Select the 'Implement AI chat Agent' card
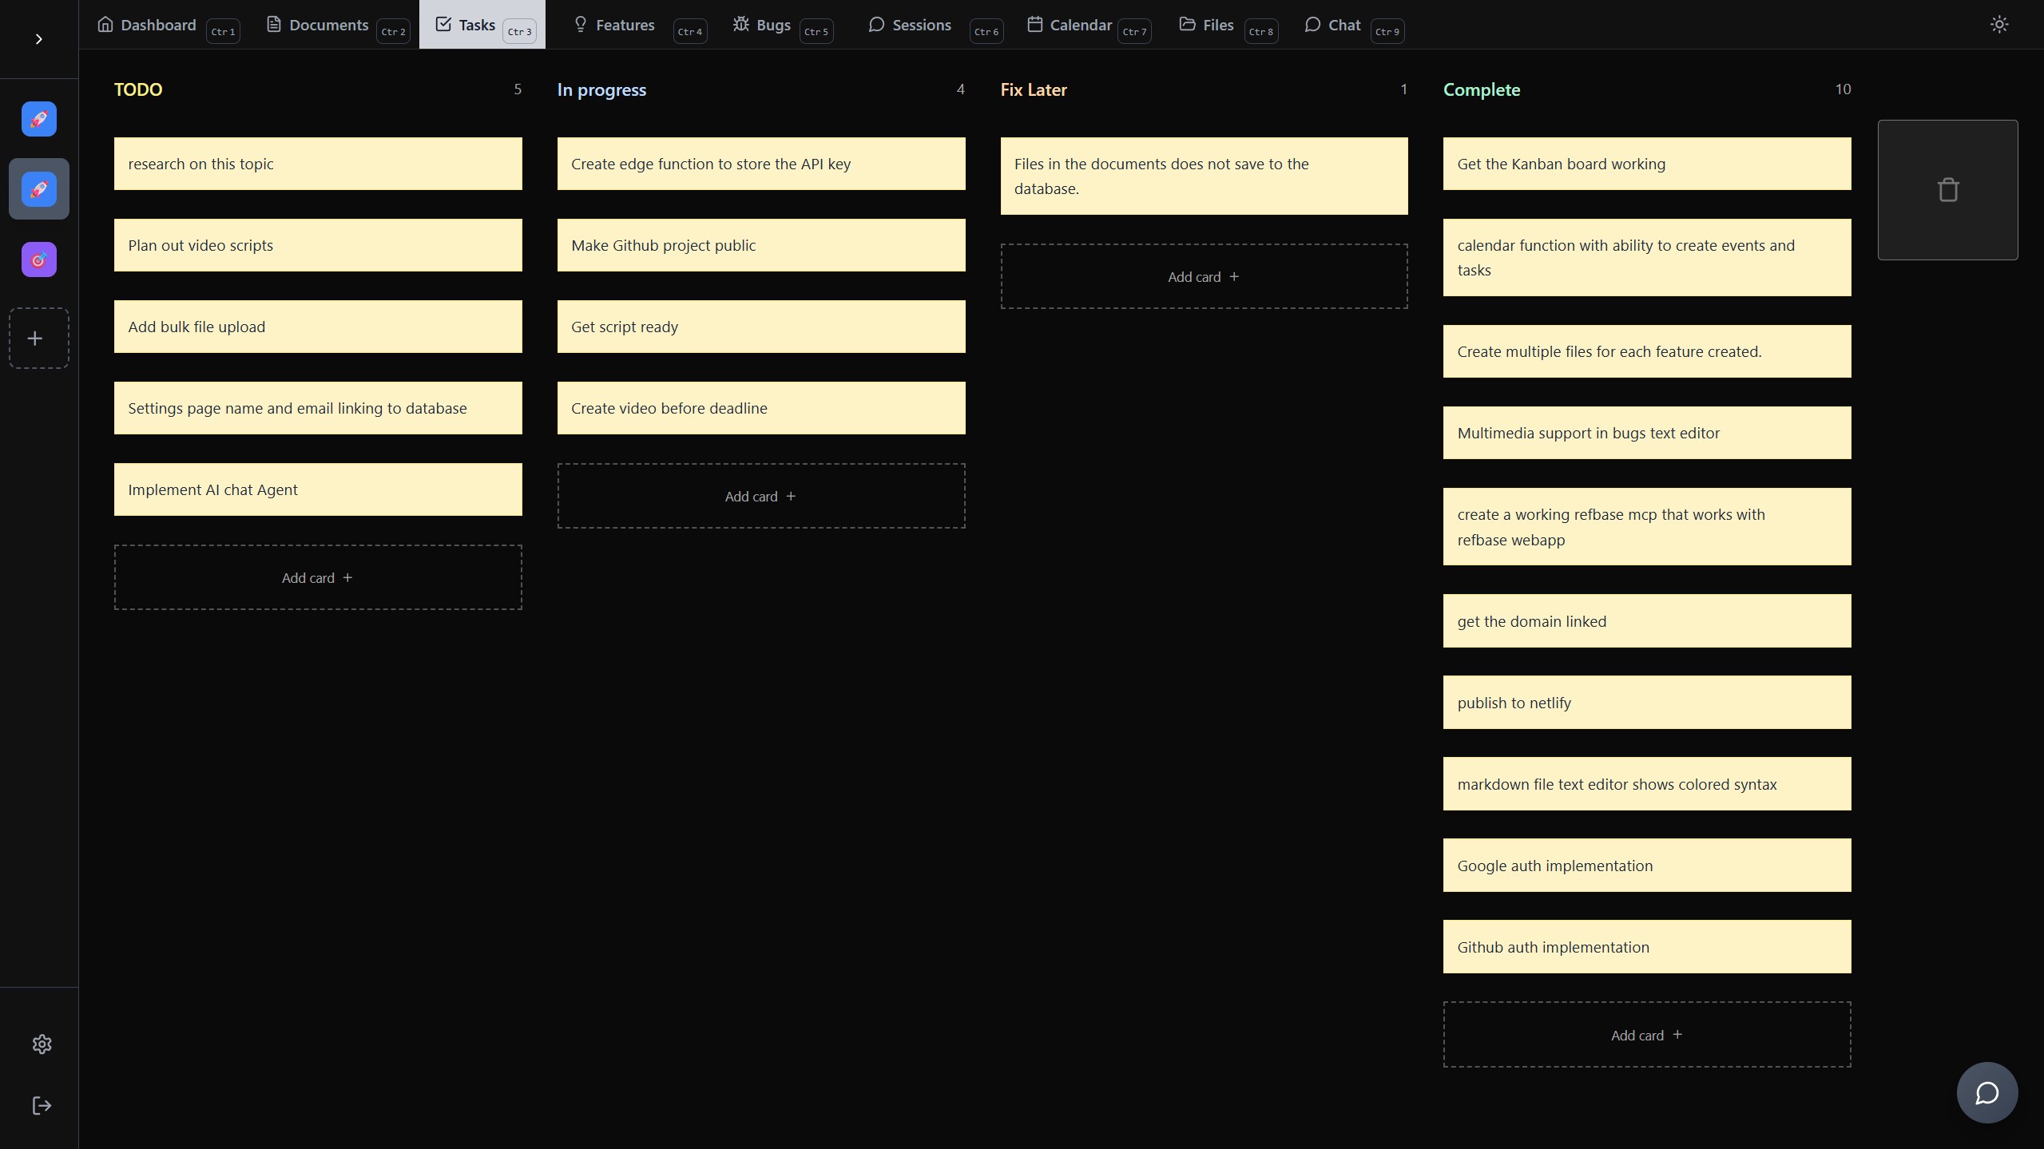 pyautogui.click(x=318, y=489)
